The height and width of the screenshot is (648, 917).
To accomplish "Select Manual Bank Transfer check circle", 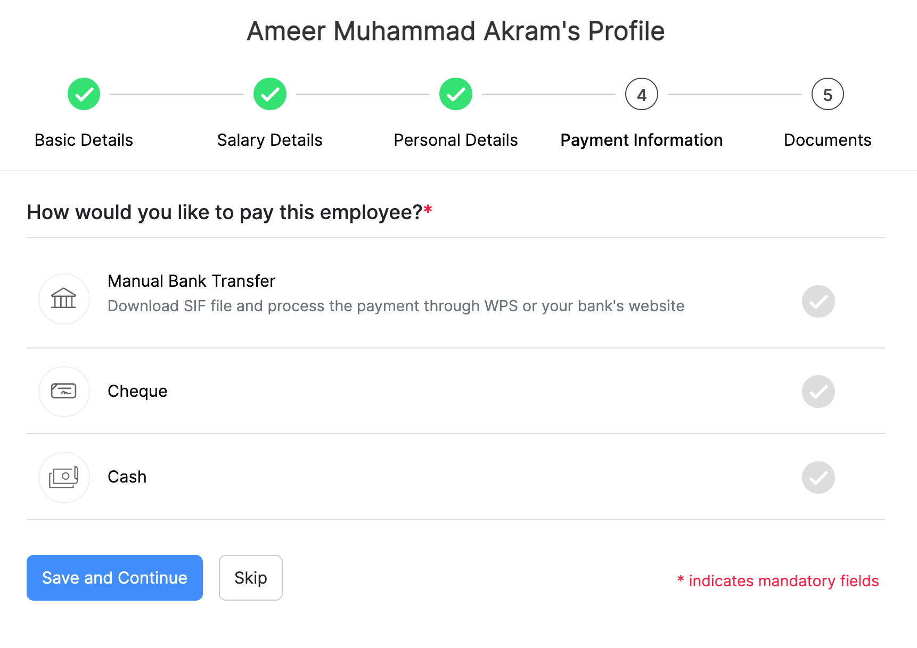I will tap(818, 302).
